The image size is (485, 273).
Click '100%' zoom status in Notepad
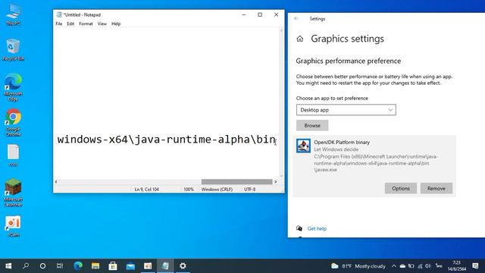coord(189,190)
